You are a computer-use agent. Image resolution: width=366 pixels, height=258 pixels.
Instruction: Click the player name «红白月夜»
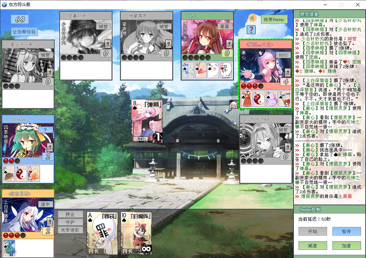19,194
